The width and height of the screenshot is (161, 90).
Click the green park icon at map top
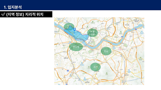click(93, 22)
